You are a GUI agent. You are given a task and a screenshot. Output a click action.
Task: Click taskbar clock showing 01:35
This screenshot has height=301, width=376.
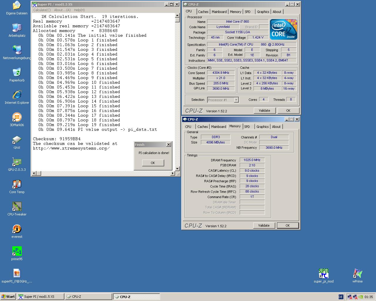[369, 297]
